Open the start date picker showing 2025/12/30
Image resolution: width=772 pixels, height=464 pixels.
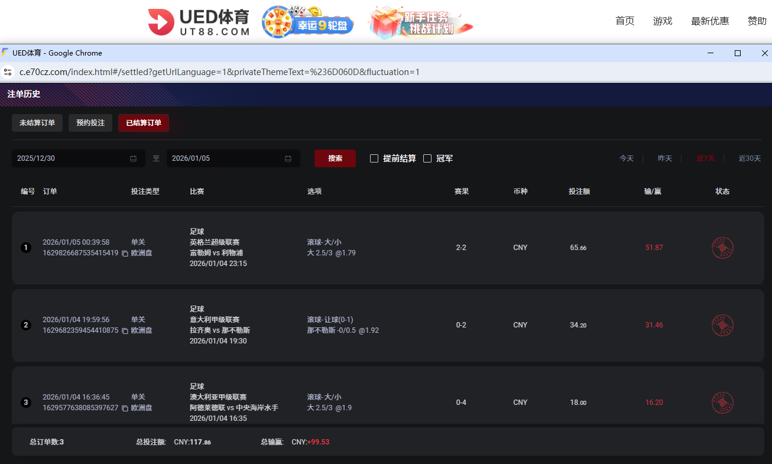tap(78, 158)
